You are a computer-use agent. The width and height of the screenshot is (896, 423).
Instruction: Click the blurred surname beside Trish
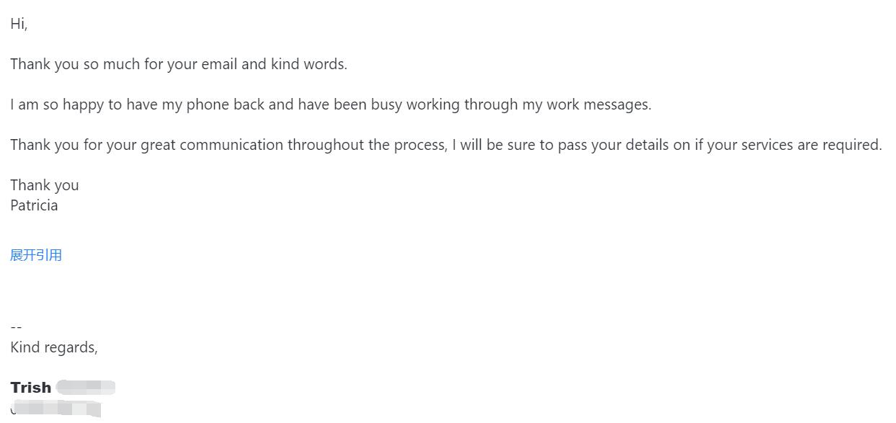pyautogui.click(x=85, y=388)
